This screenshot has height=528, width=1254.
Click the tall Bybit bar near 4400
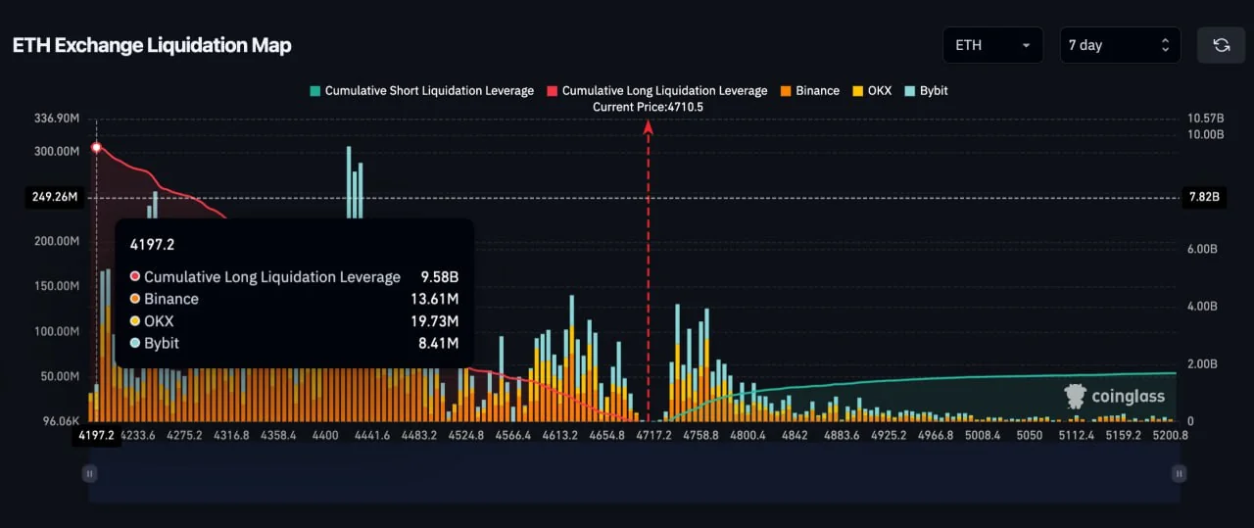tap(349, 181)
